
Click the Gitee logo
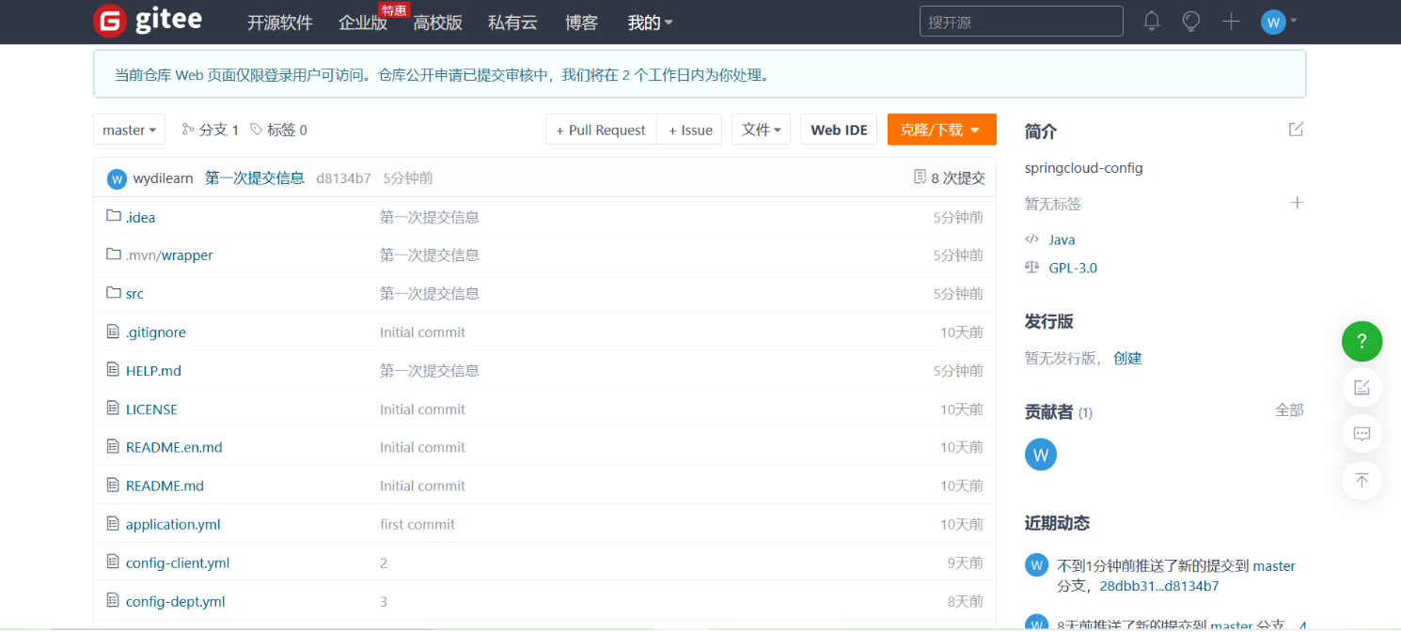point(149,21)
